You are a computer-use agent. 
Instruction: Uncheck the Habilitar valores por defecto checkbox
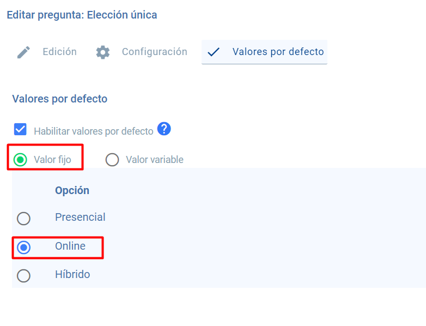pos(20,130)
